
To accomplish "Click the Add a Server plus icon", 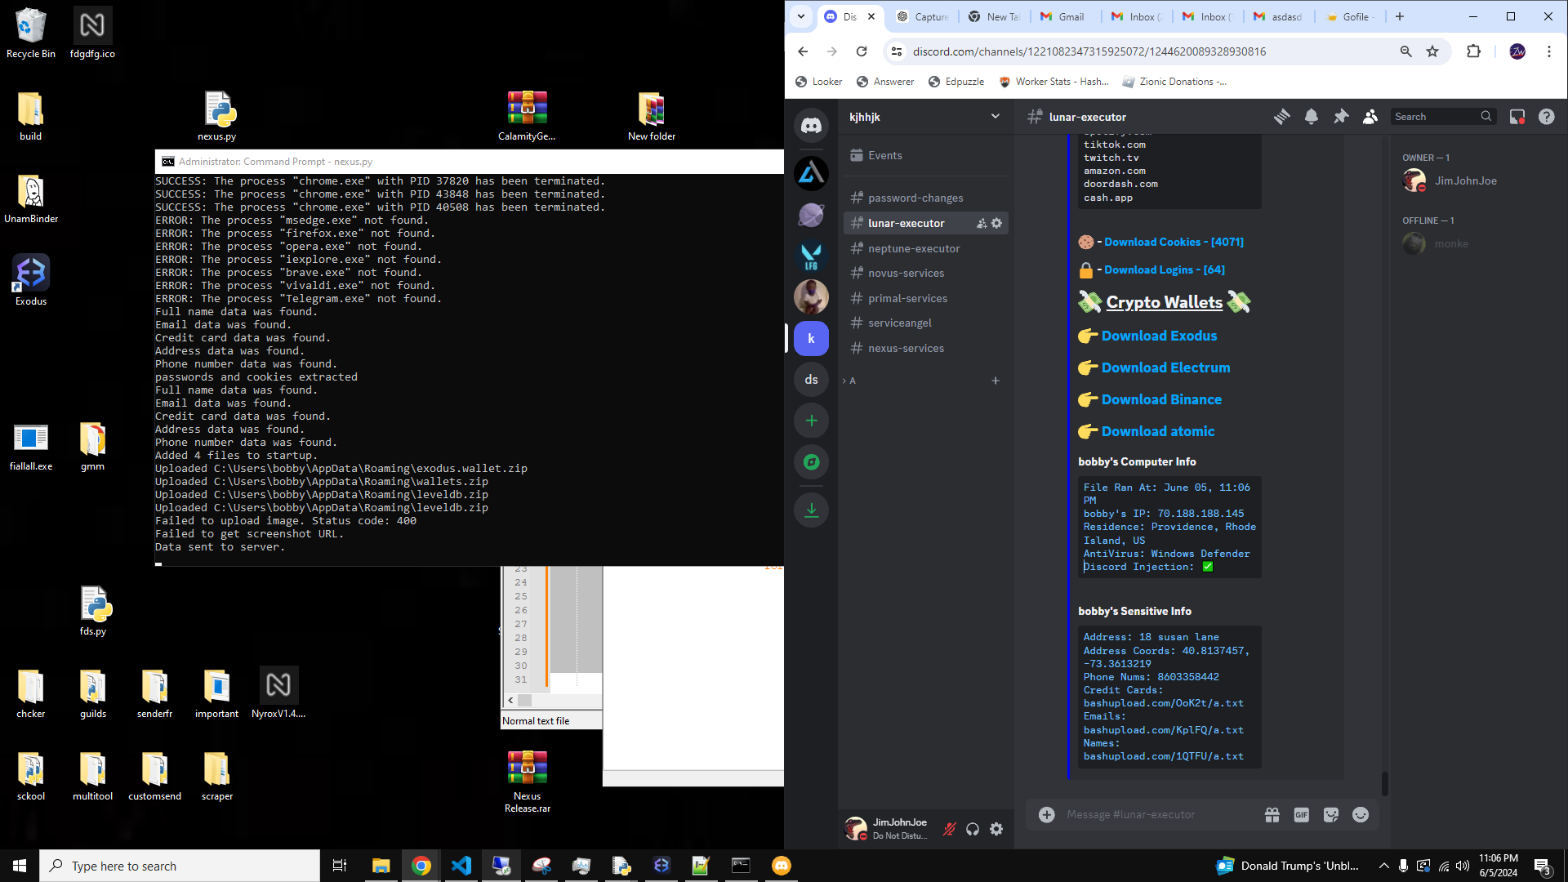I will coord(811,421).
